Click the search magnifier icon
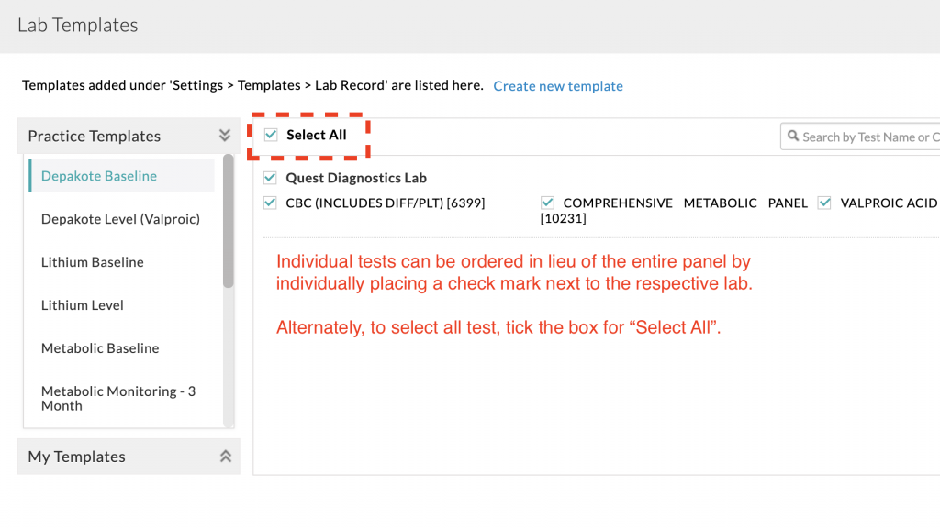 [x=791, y=137]
